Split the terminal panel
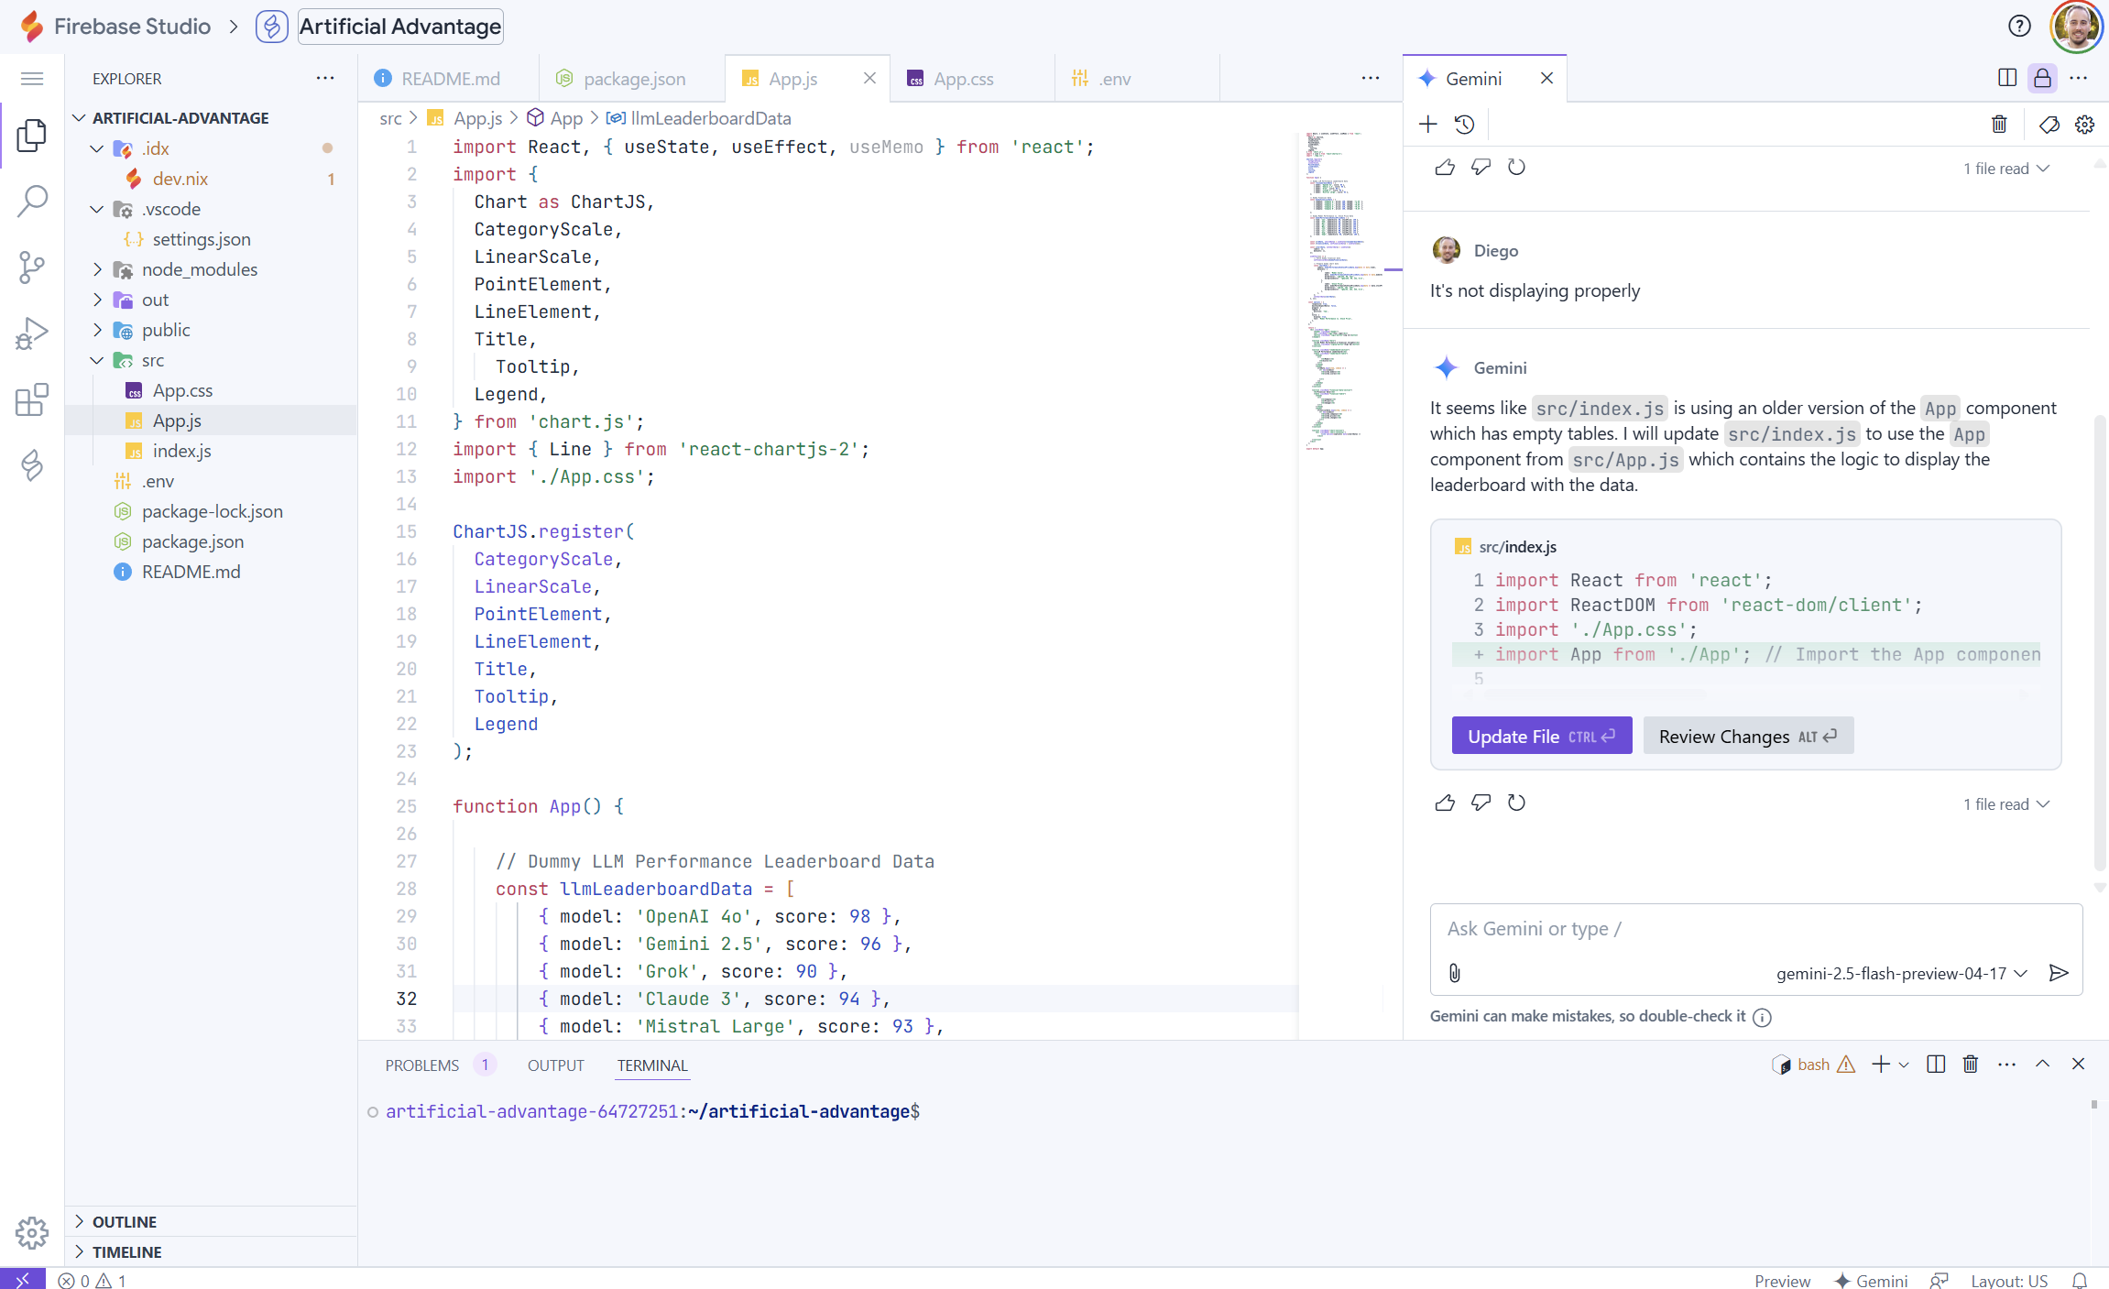Image resolution: width=2109 pixels, height=1289 pixels. (x=1936, y=1064)
